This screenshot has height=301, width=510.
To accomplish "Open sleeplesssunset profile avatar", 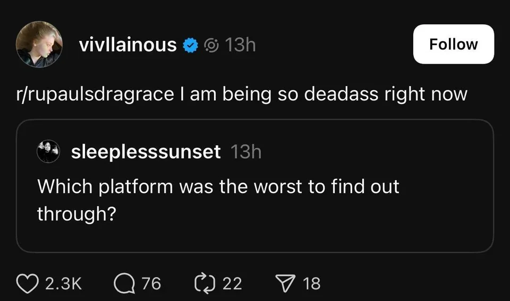I will tap(48, 151).
